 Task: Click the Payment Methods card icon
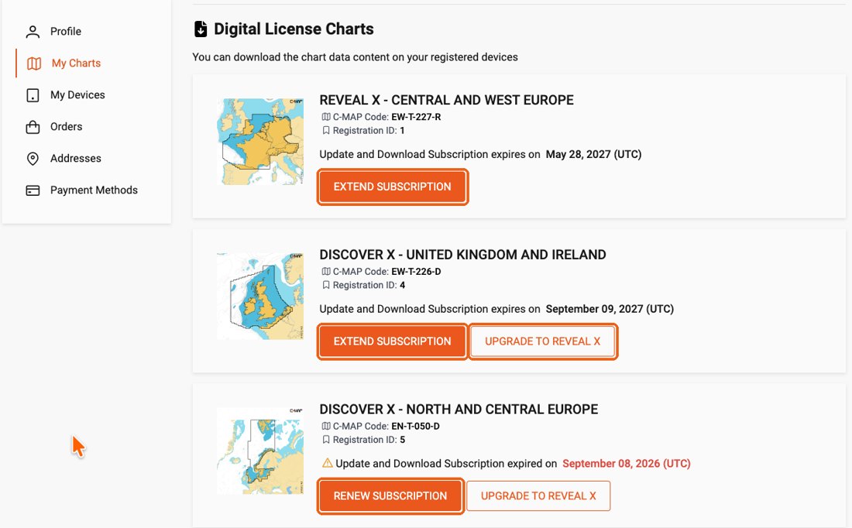click(33, 190)
